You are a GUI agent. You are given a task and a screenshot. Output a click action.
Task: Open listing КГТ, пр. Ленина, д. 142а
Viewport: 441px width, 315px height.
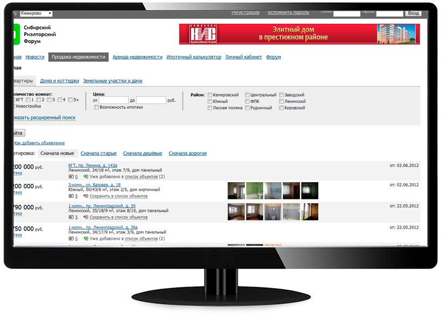pyautogui.click(x=93, y=166)
